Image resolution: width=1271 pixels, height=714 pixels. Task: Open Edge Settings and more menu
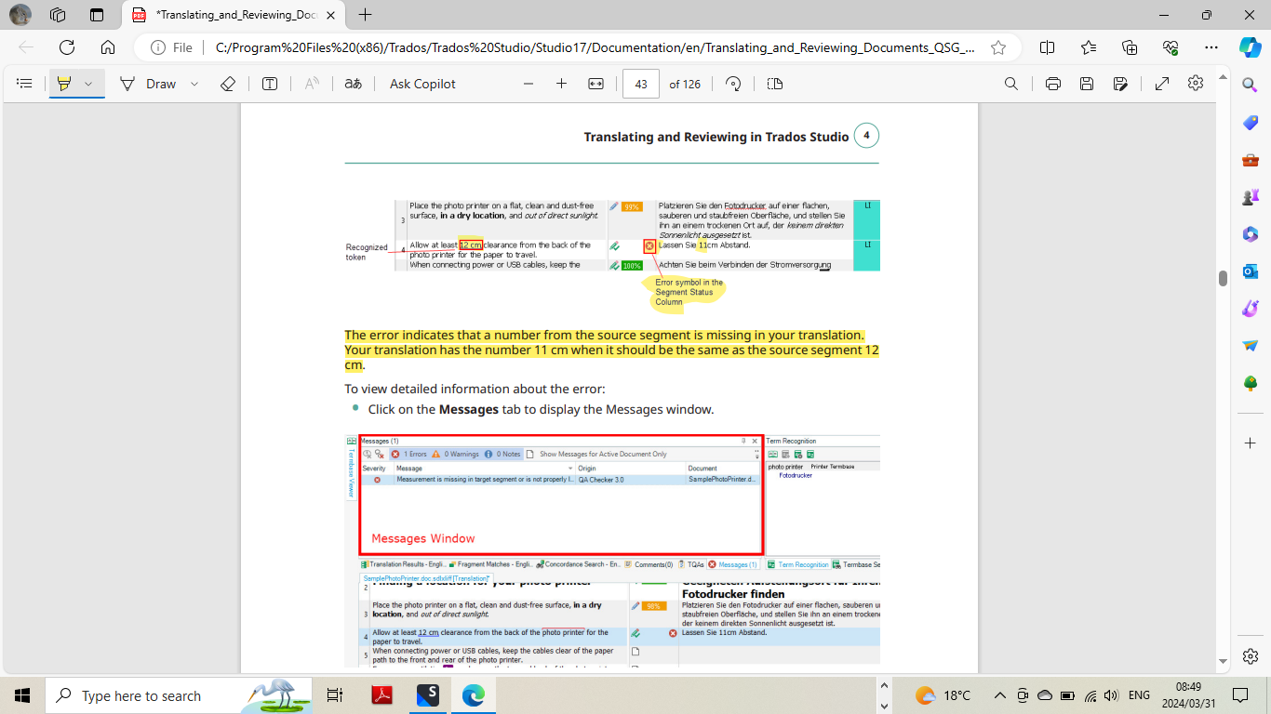coord(1211,47)
